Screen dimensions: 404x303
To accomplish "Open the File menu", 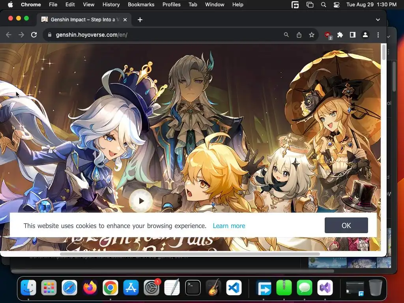I will pyautogui.click(x=53, y=5).
